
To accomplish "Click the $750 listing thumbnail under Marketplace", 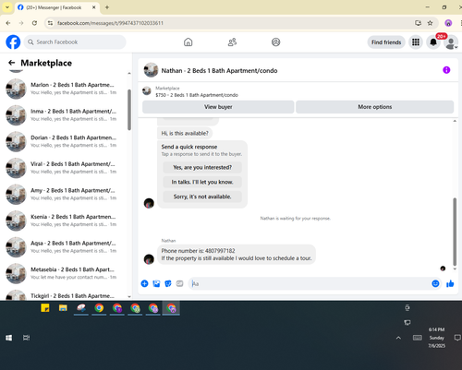I will [147, 91].
